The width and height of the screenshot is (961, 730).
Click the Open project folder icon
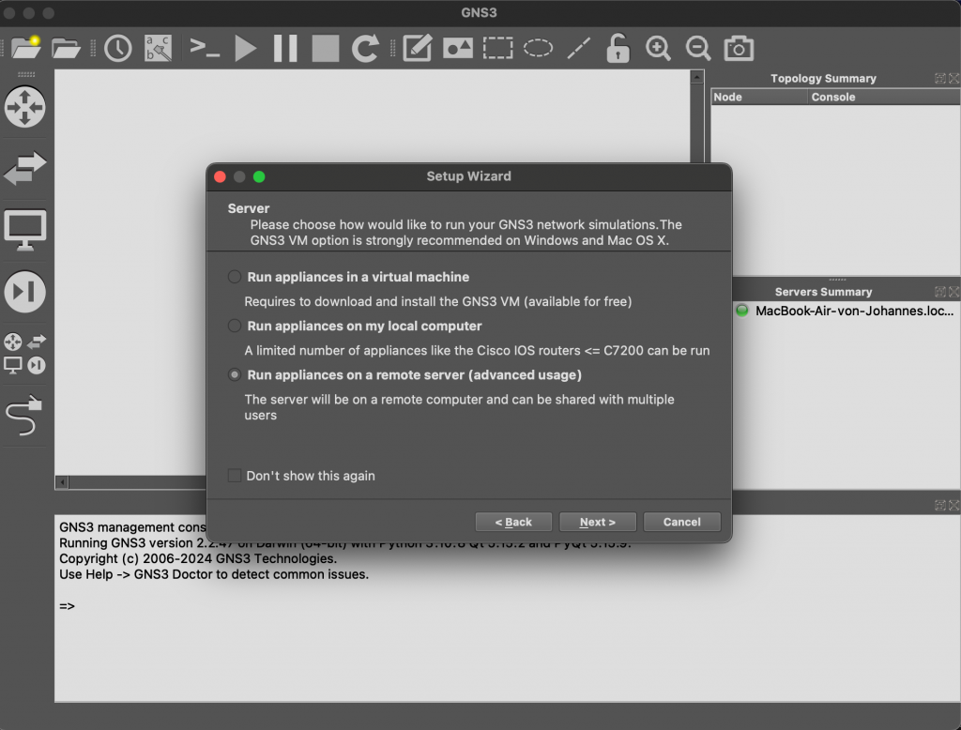pyautogui.click(x=66, y=48)
